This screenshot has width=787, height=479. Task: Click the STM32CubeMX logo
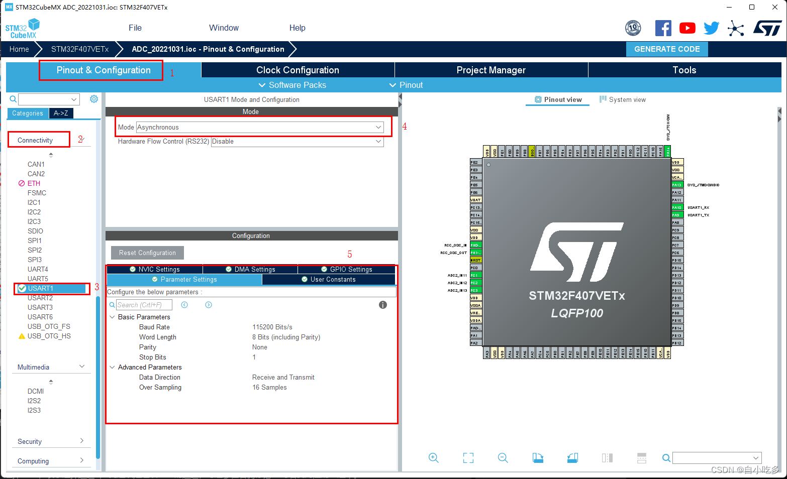[x=23, y=29]
